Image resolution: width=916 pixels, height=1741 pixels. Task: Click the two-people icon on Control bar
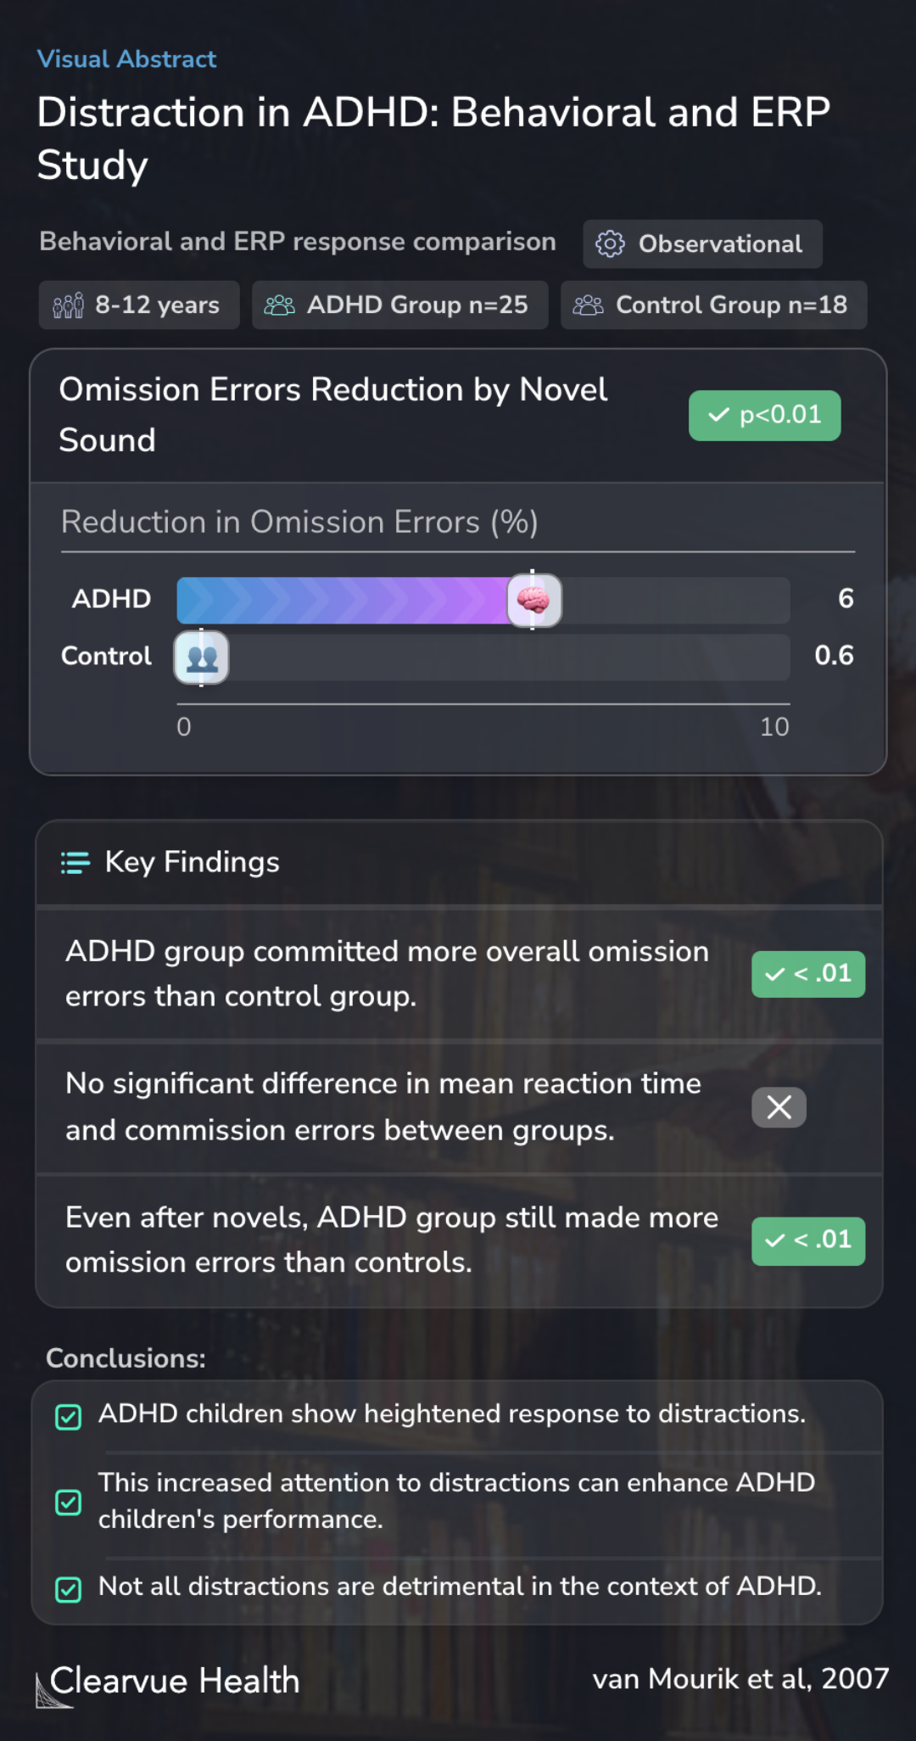pos(202,658)
